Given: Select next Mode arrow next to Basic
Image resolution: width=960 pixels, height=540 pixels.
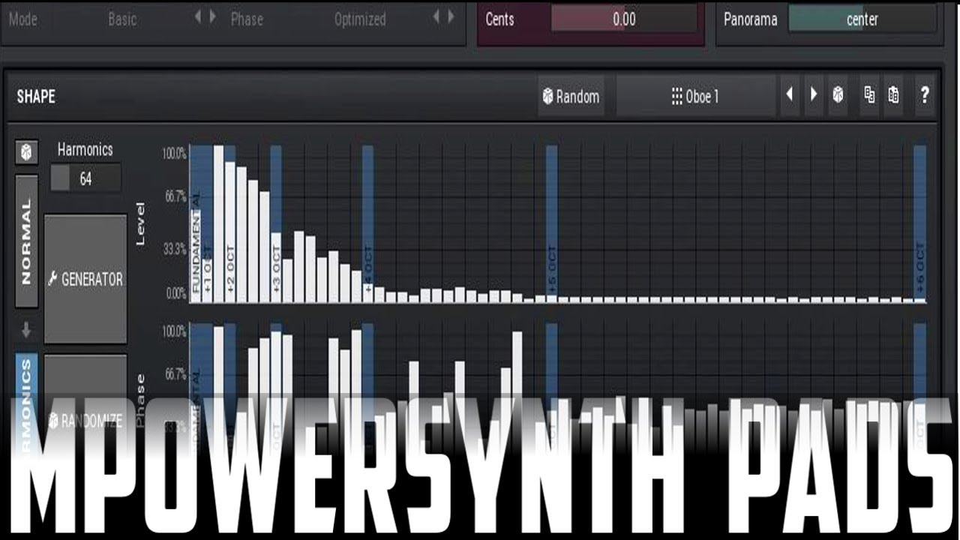Looking at the screenshot, I should coord(213,17).
